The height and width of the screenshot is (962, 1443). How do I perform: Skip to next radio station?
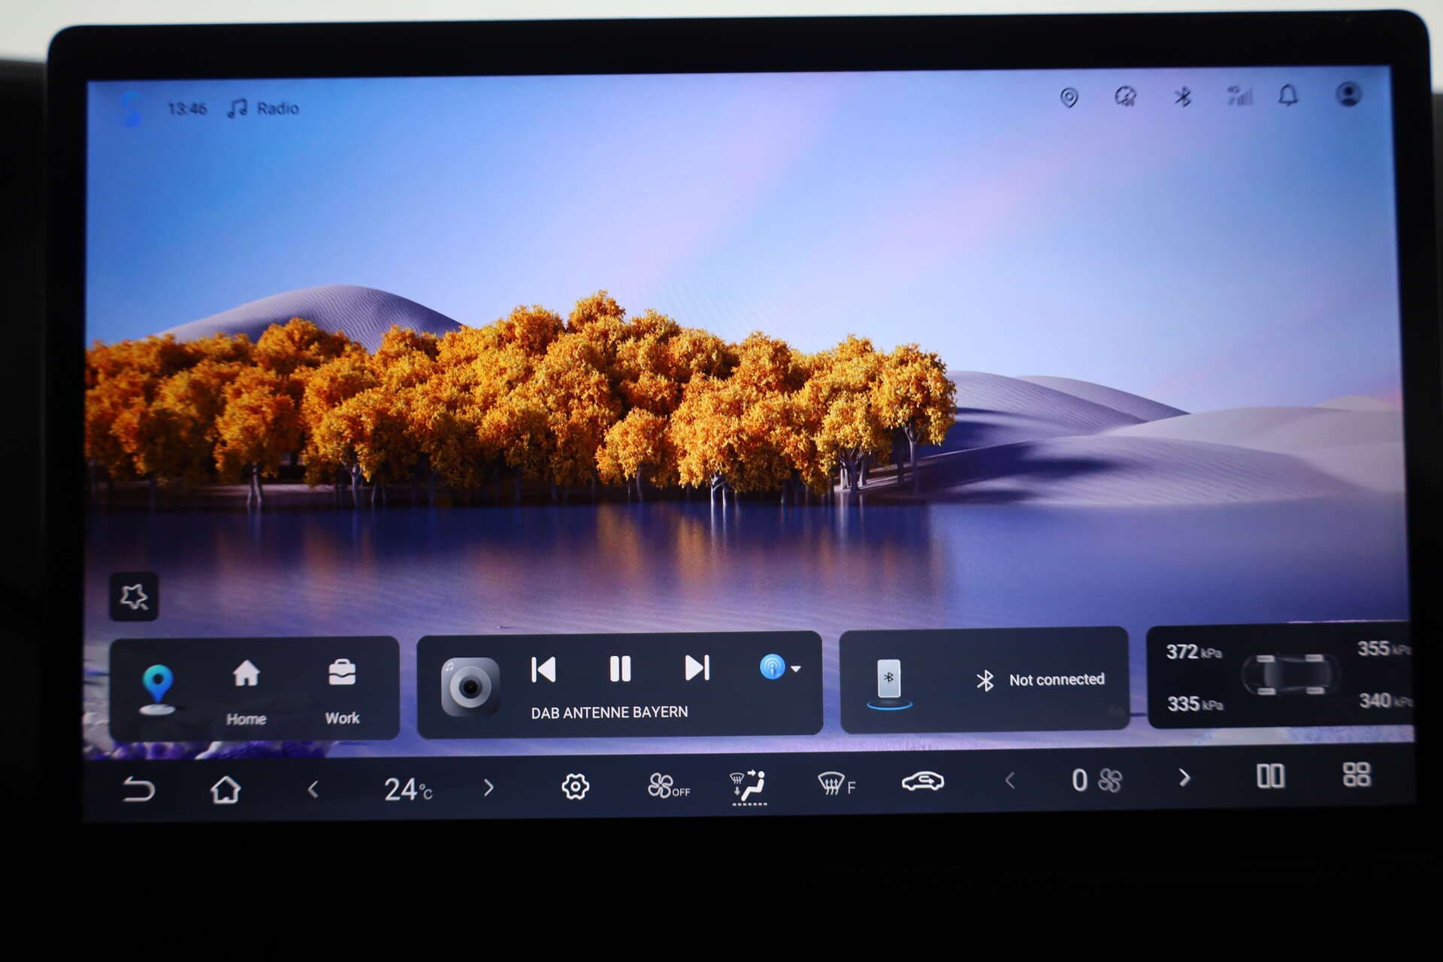point(697,667)
